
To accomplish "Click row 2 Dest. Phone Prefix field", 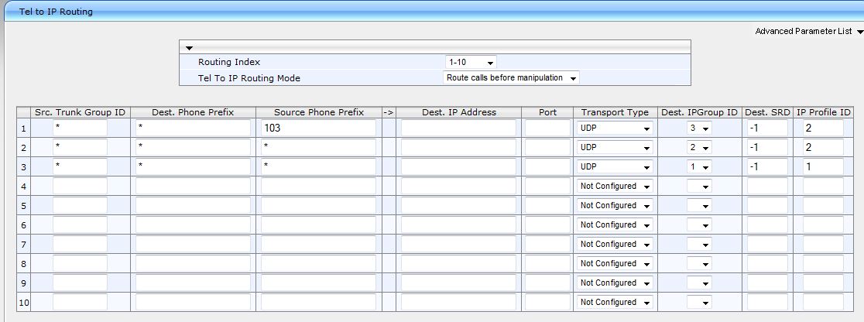I will [x=193, y=147].
